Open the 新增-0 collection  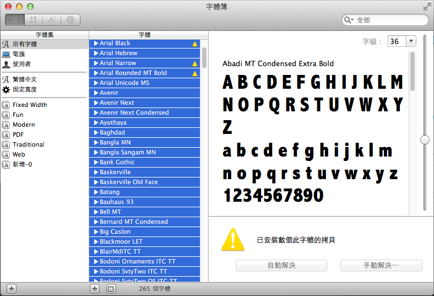(44, 164)
